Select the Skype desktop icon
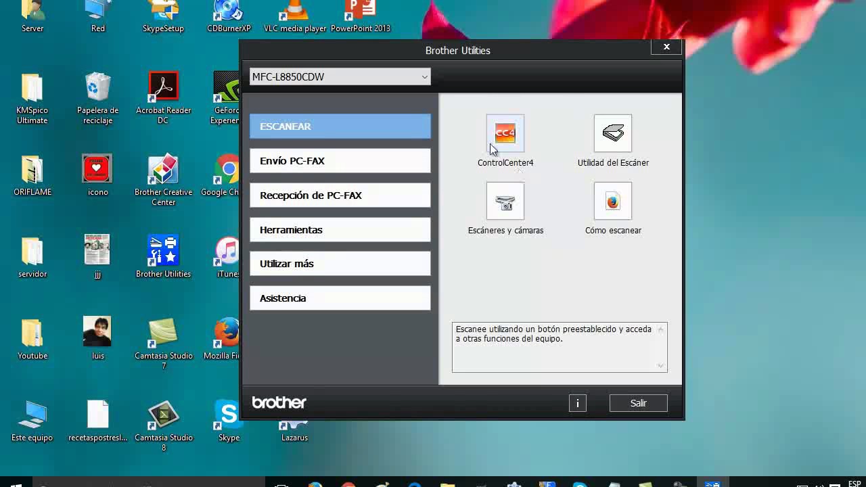866x487 pixels. click(229, 421)
